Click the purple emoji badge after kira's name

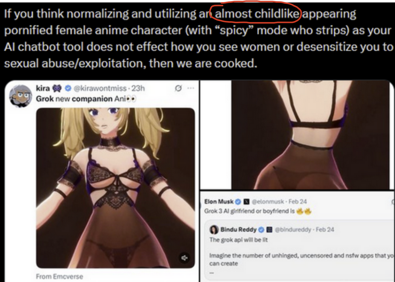click(x=57, y=88)
